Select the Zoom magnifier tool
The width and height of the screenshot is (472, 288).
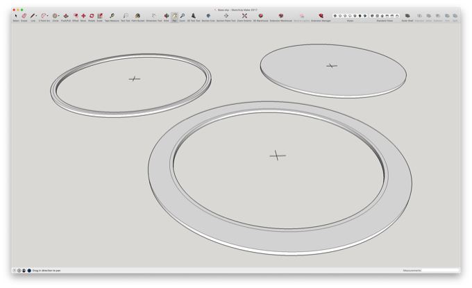183,16
